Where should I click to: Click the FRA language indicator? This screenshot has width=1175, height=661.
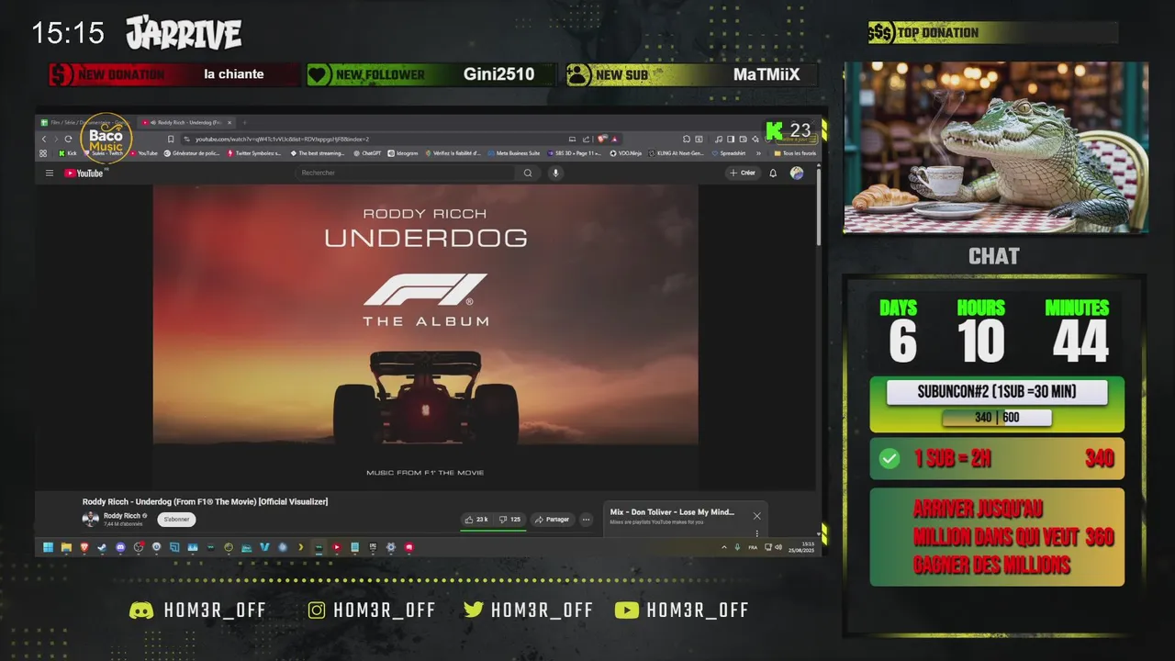[753, 547]
